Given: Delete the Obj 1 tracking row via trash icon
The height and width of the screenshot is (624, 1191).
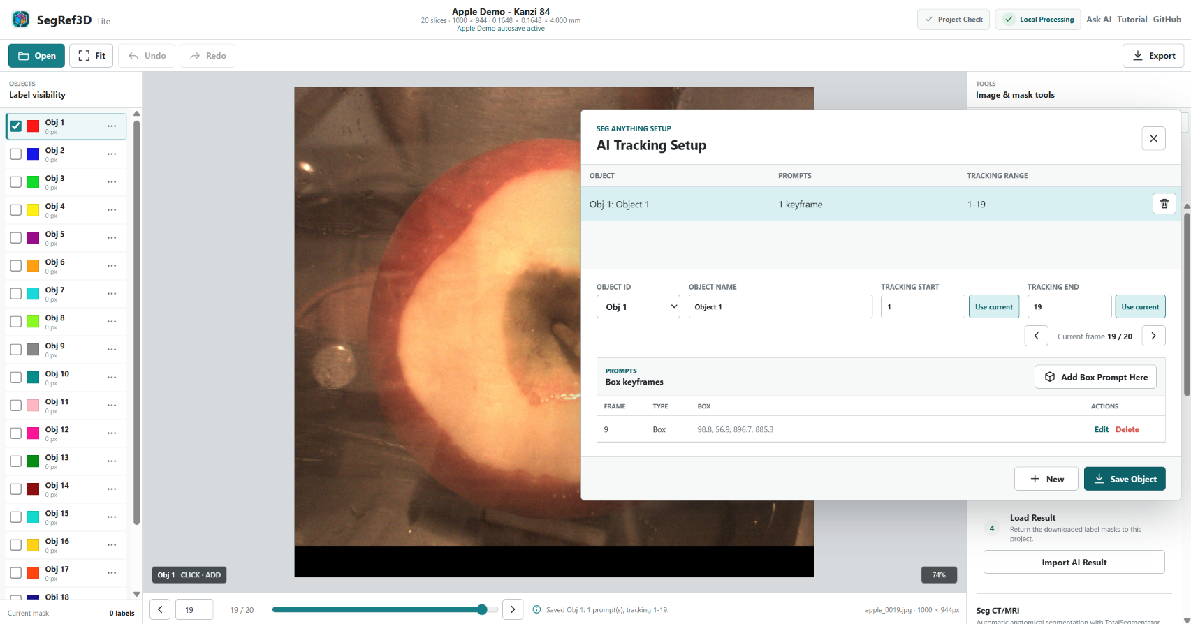Looking at the screenshot, I should [x=1164, y=204].
